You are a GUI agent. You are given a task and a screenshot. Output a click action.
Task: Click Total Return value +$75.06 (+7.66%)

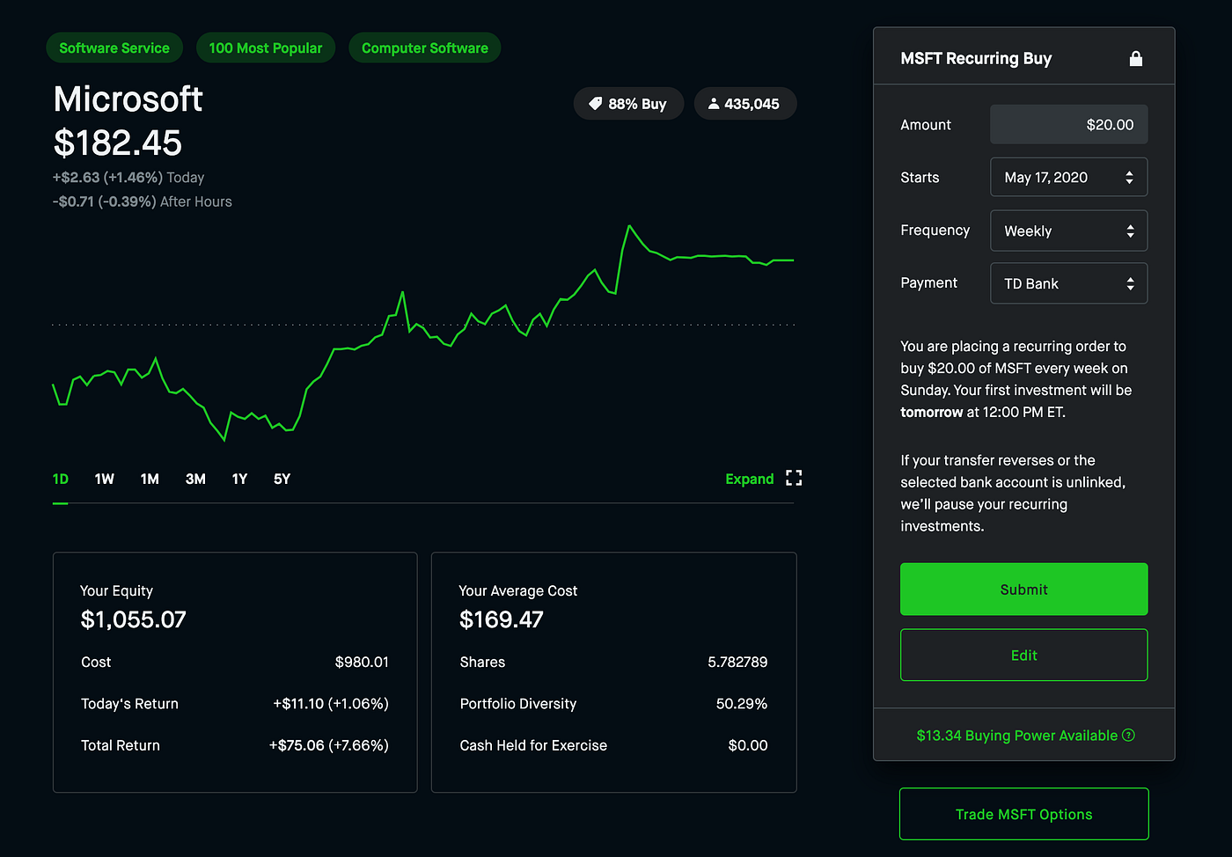pyautogui.click(x=329, y=745)
